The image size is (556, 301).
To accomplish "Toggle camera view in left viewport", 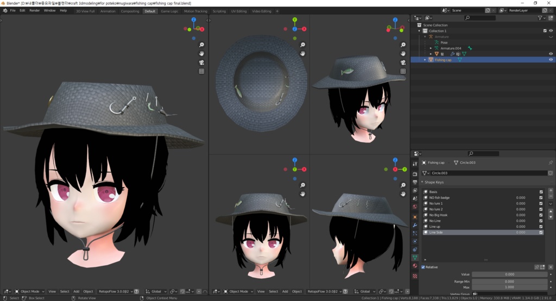I will tap(201, 62).
